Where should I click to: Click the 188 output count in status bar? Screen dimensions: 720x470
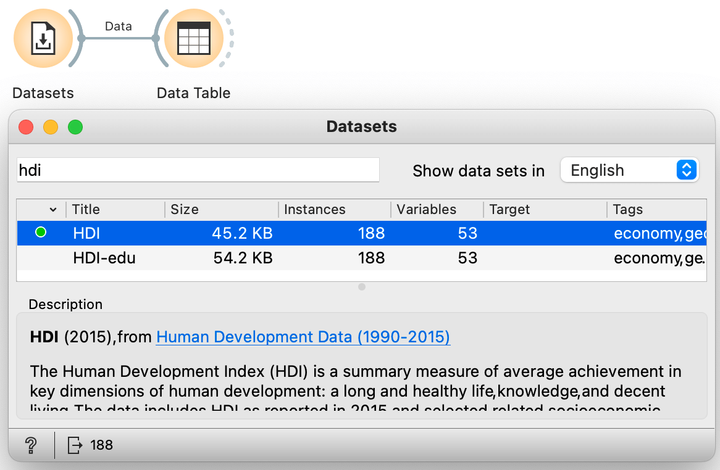tap(101, 445)
